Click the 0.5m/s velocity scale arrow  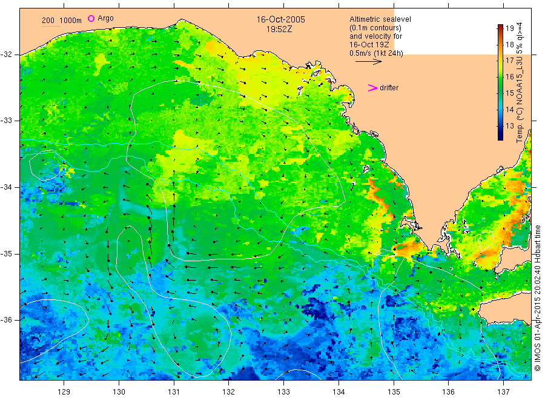(368, 62)
